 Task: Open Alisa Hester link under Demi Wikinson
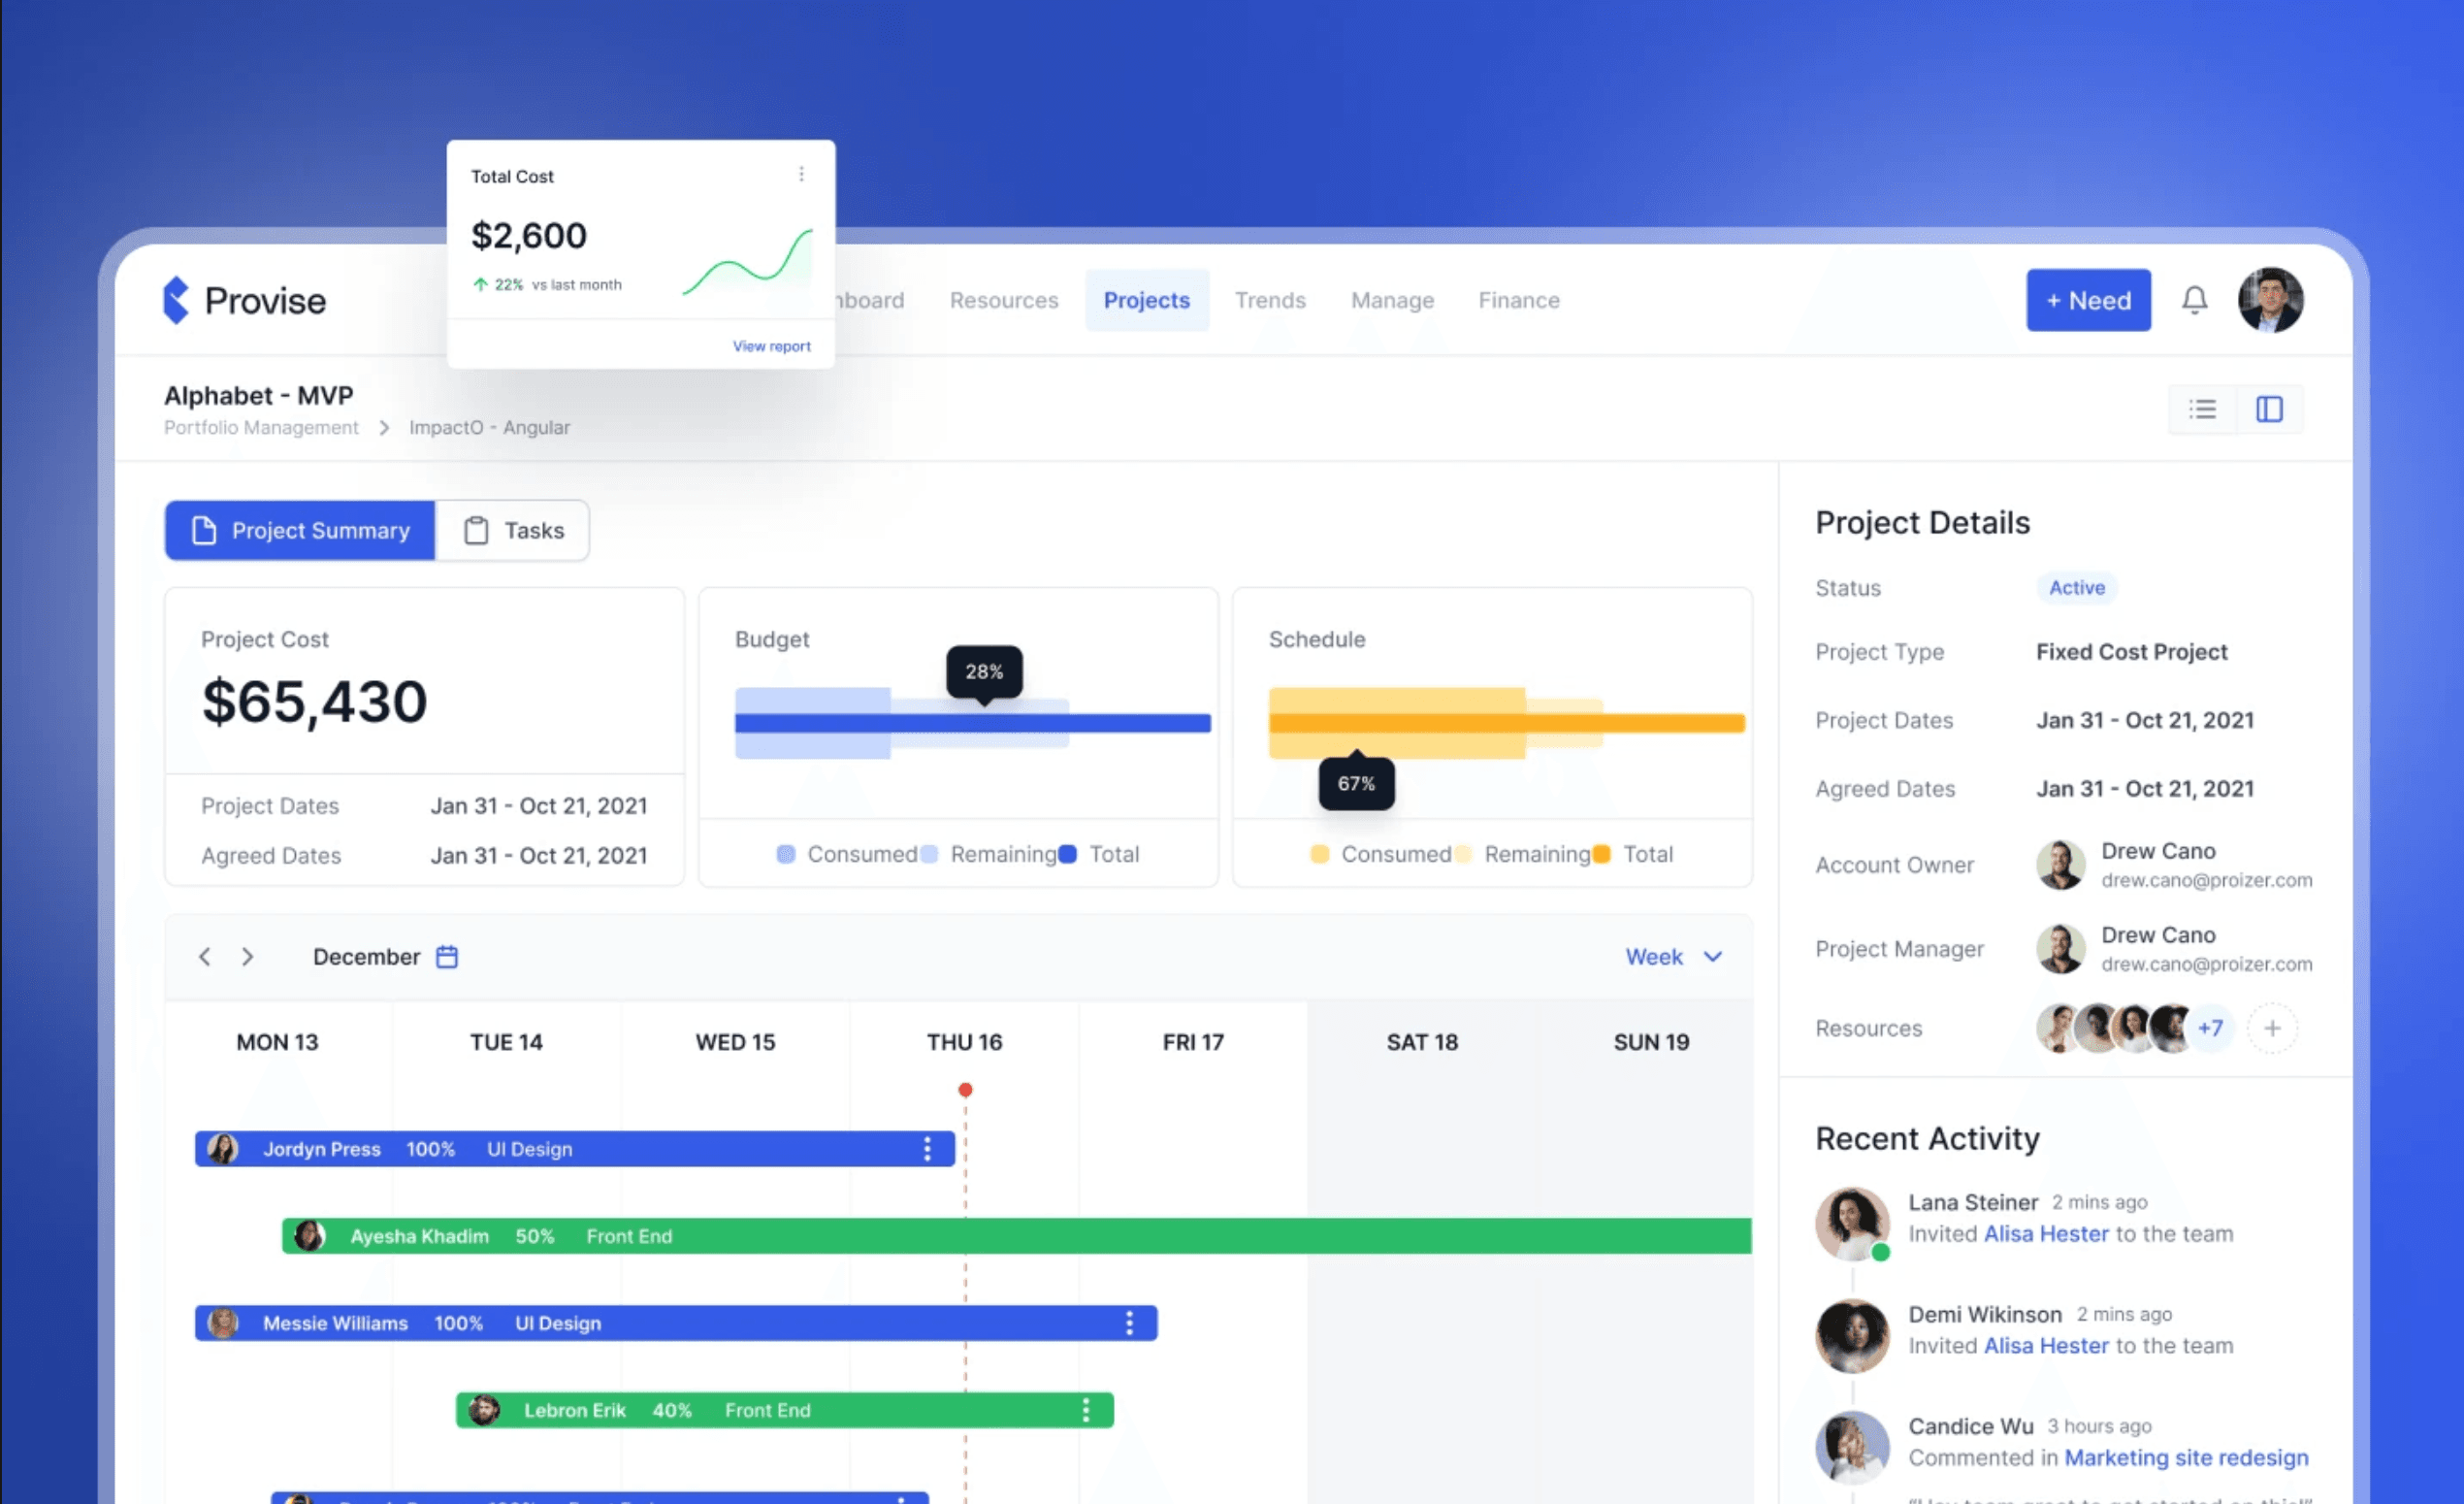pyautogui.click(x=2045, y=1346)
